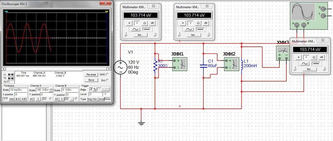Screen dimensions: 333x141
Task: Select the Ext radio button in oscilloscope
Action: [107, 80]
